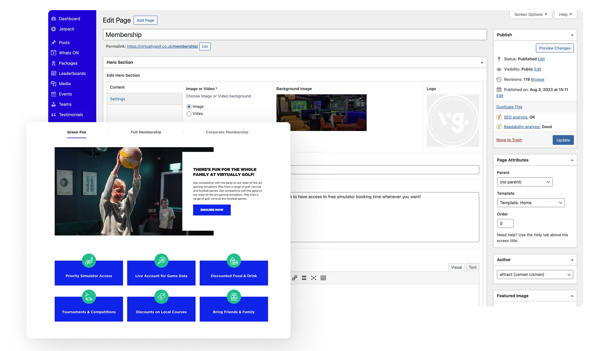
Task: Click the insert link toolbar icon
Action: click(294, 278)
